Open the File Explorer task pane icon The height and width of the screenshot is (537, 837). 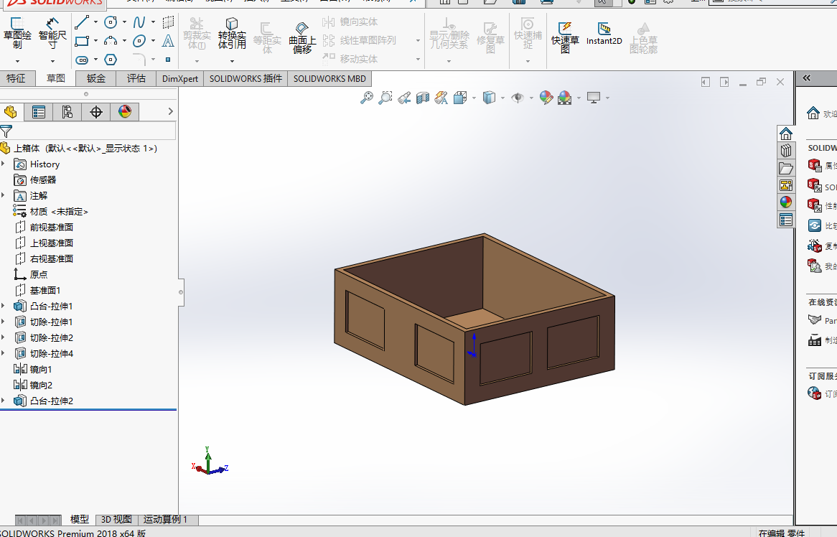point(786,168)
